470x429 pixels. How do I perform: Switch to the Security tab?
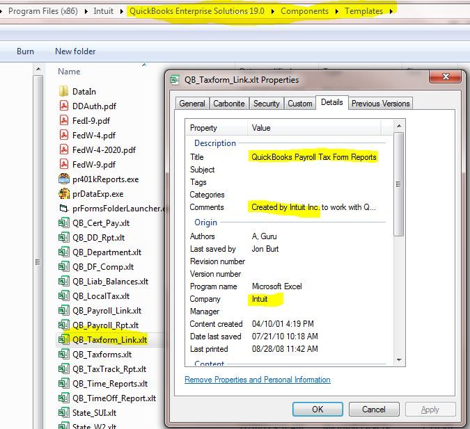tap(267, 104)
